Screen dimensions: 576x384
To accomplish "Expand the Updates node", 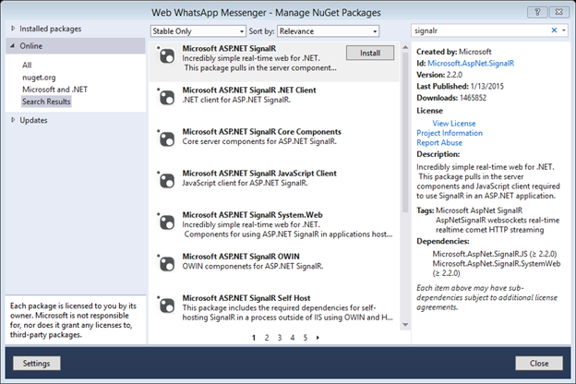I will [x=13, y=120].
